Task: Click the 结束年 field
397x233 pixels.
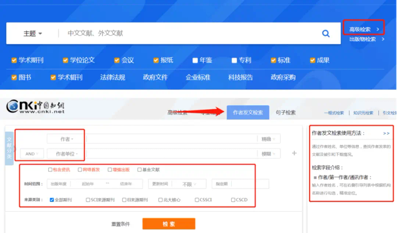Action: [x=126, y=184]
